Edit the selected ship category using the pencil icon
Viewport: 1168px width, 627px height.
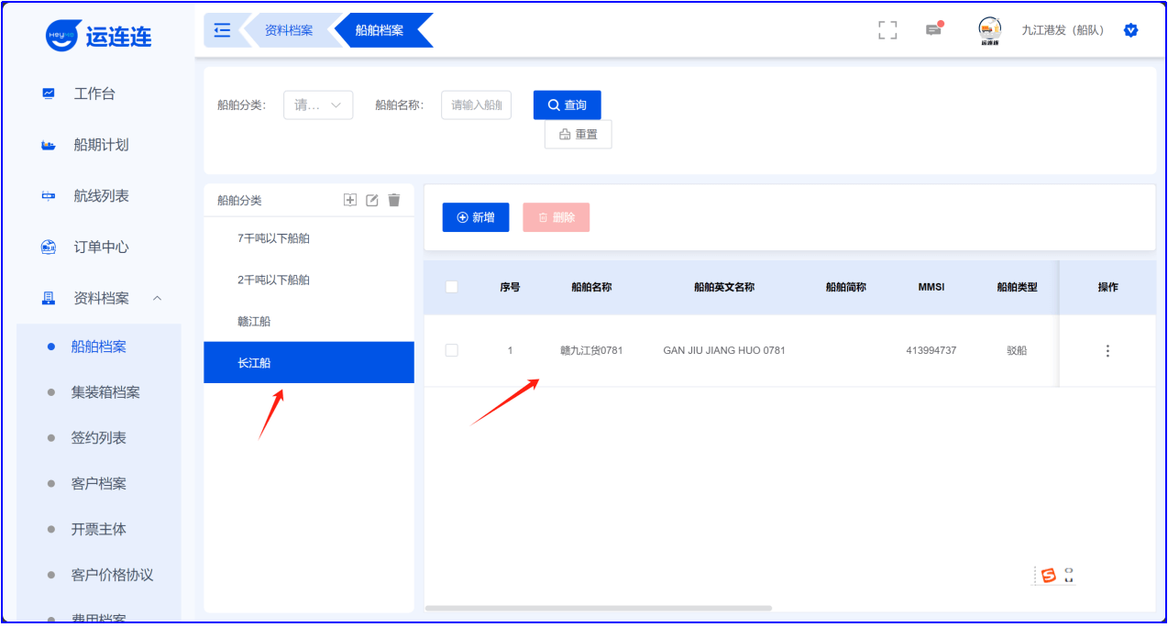coord(372,200)
